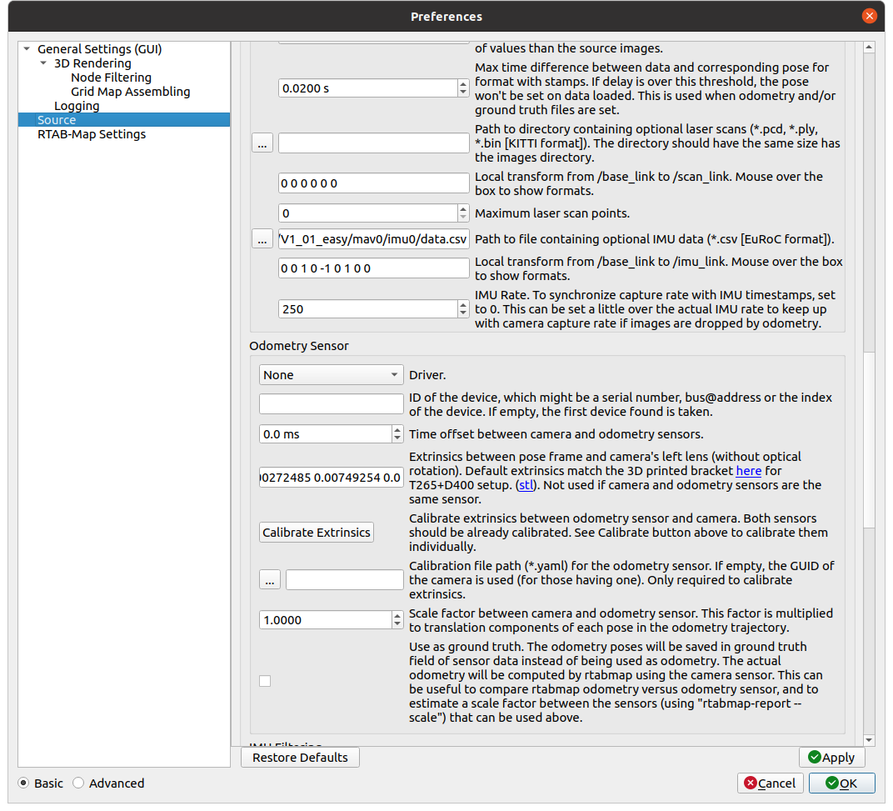Click the vertical scrollbar of settings panel

tap(869, 417)
